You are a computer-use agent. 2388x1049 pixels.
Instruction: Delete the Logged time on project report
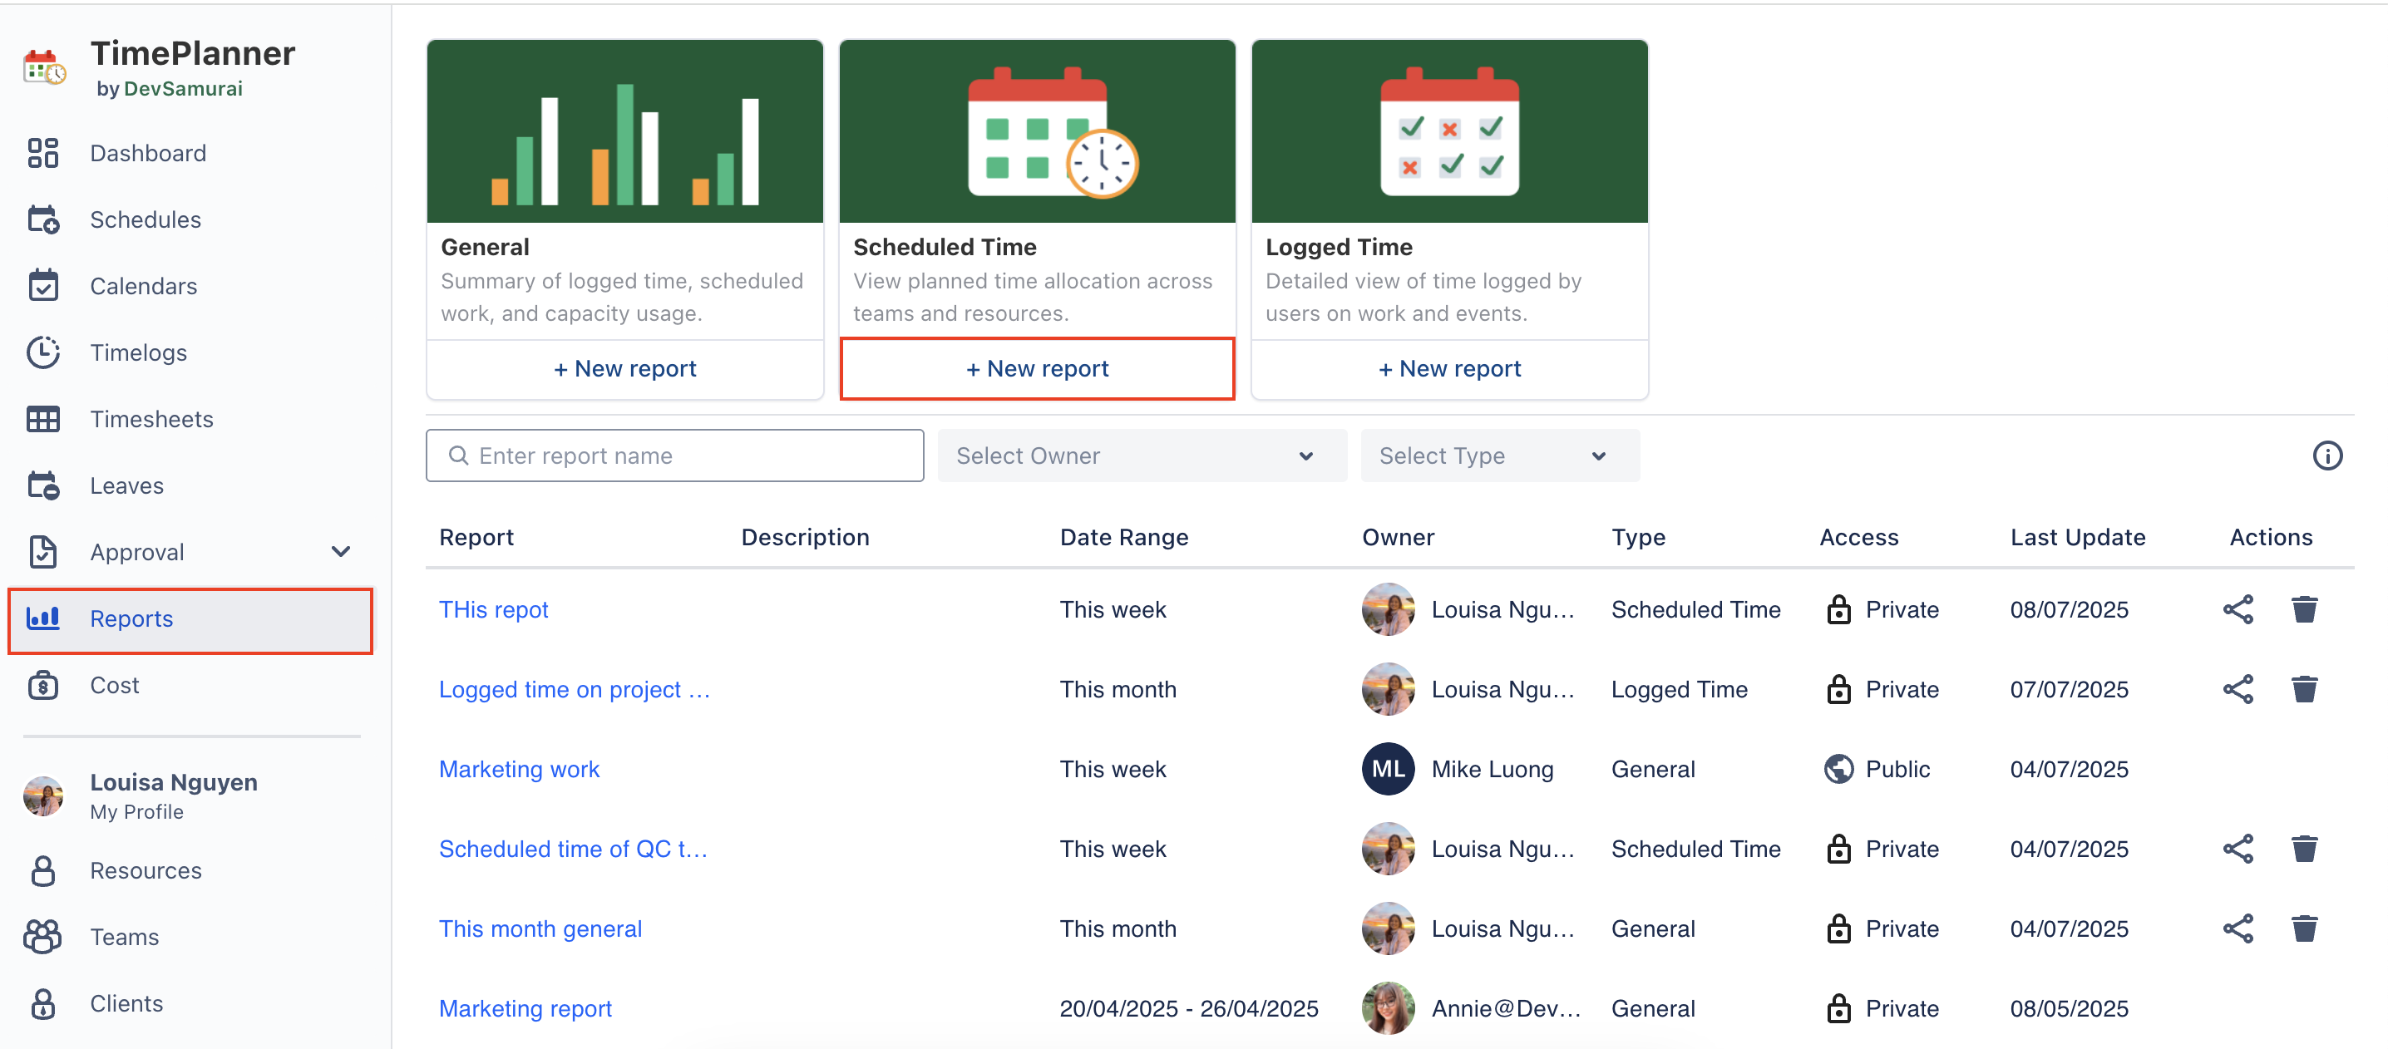[x=2304, y=689]
